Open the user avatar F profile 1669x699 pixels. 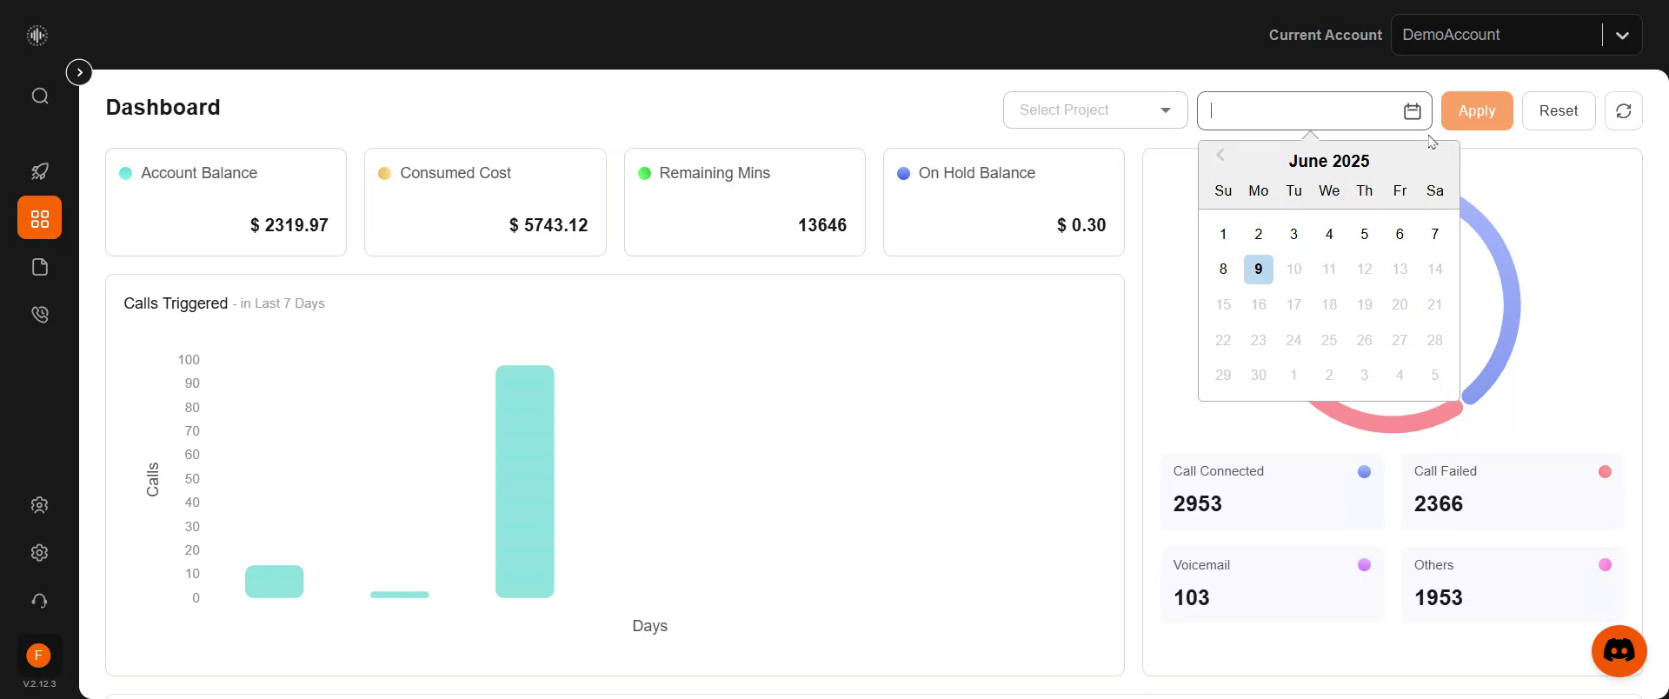click(38, 656)
